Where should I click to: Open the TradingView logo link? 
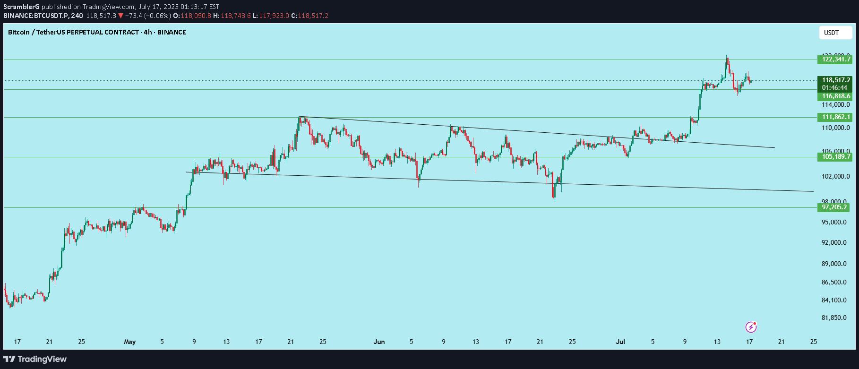35,359
